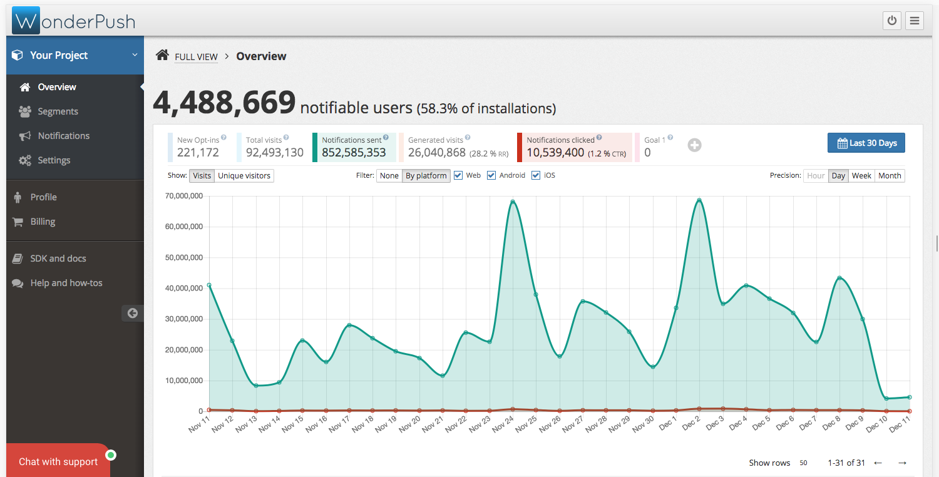The image size is (939, 477).
Task: Uncheck the Web platform checkbox
Action: [458, 175]
